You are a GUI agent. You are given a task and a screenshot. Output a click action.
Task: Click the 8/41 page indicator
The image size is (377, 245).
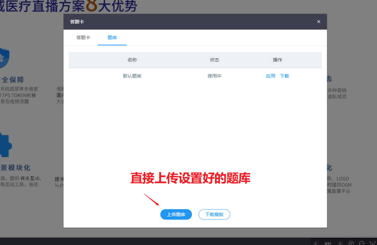[x=328, y=243]
